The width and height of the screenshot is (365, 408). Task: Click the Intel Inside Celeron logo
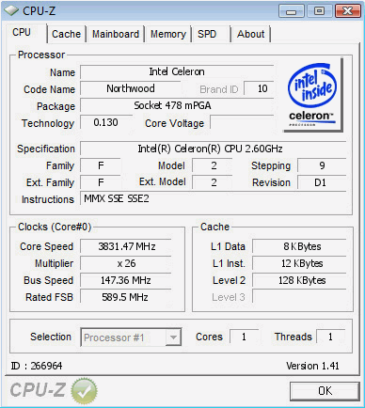point(312,94)
